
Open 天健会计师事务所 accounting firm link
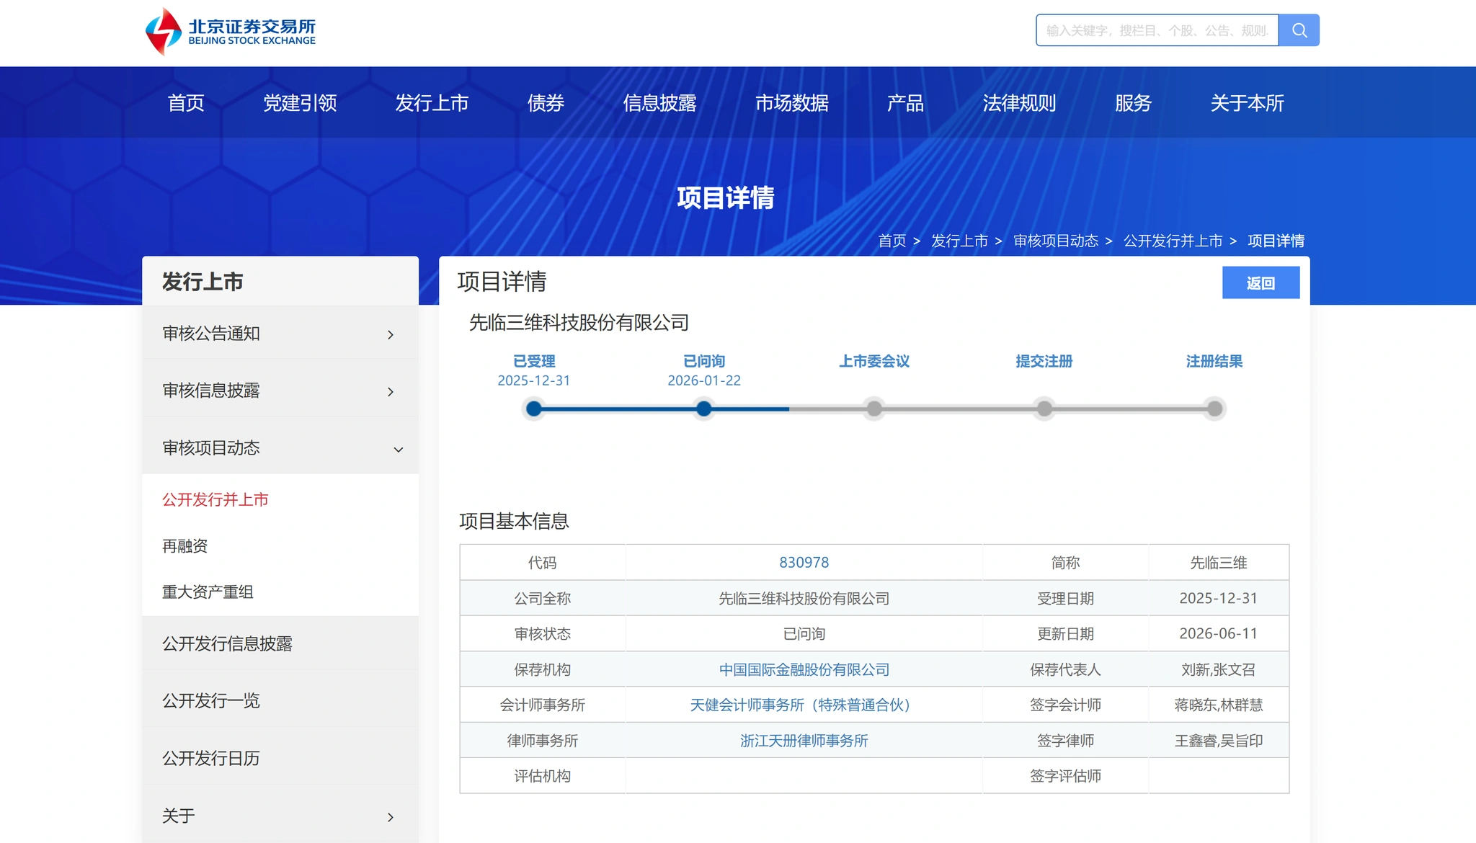tap(804, 705)
